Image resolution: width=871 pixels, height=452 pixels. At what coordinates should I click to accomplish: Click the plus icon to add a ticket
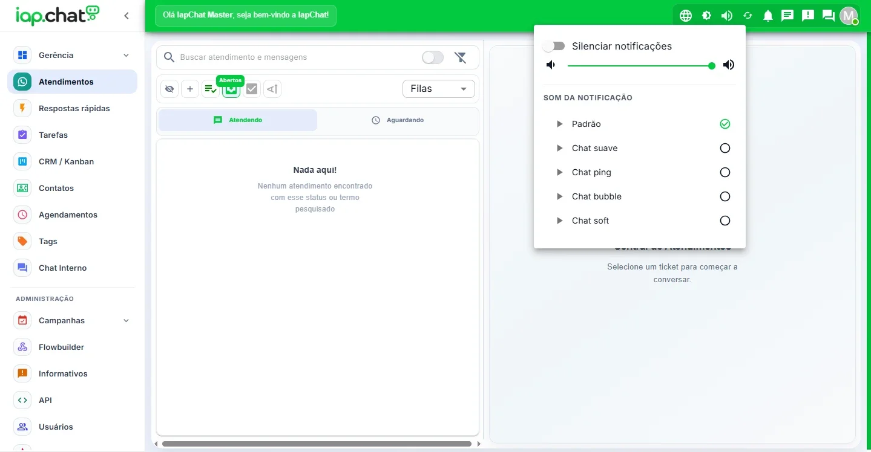pyautogui.click(x=189, y=89)
